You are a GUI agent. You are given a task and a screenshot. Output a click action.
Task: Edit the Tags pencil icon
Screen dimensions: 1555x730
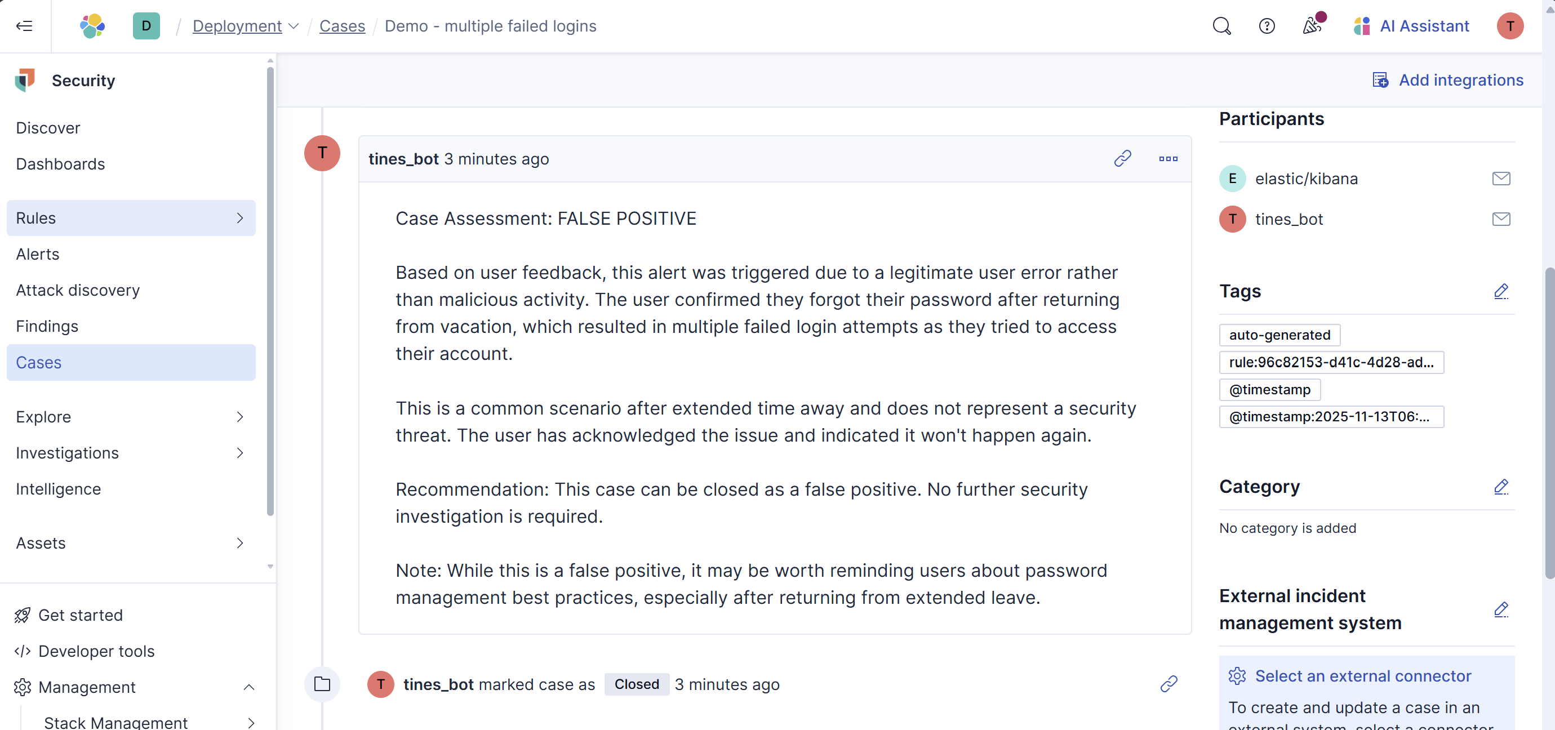point(1501,291)
